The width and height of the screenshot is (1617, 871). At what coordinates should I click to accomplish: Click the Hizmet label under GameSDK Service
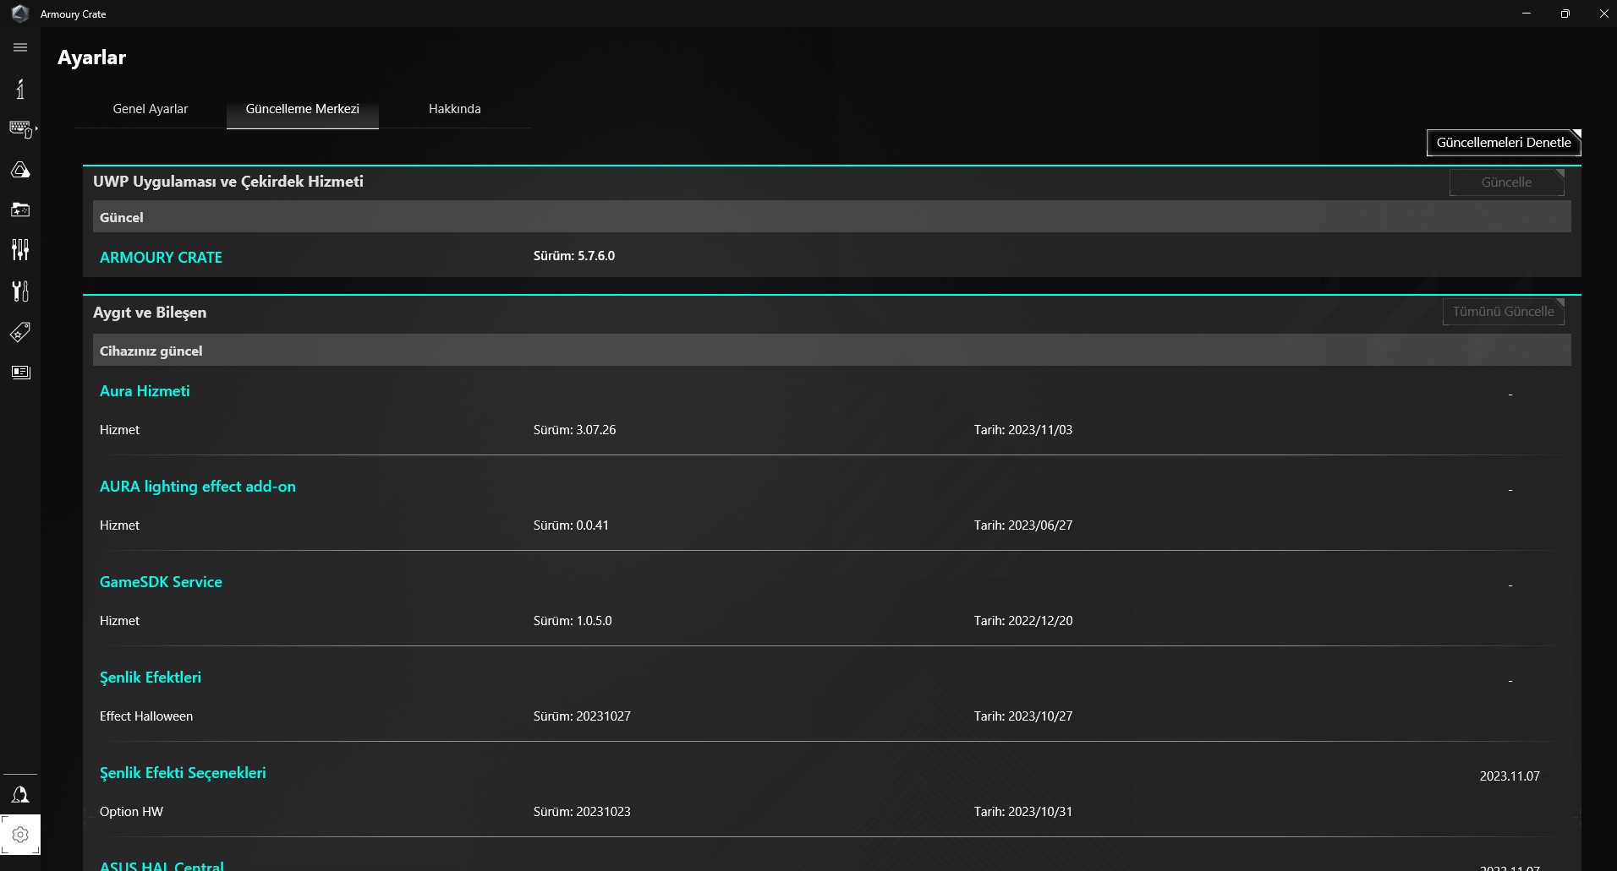coord(119,621)
